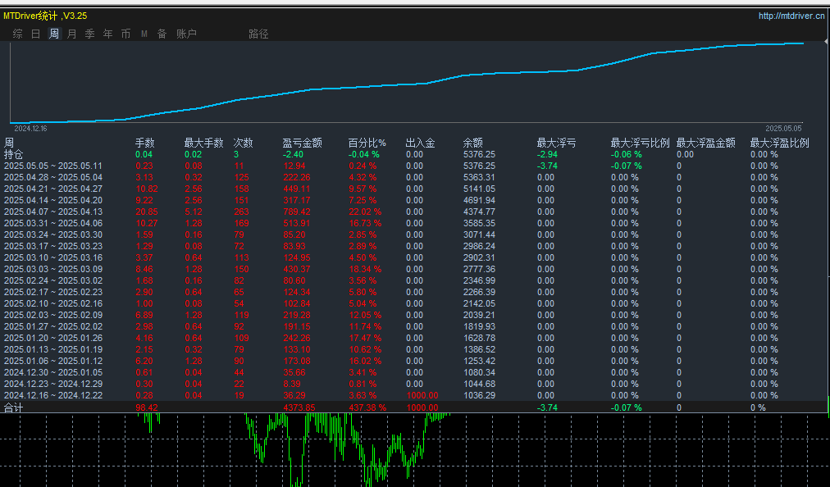
Task: Select the 币 currency tab
Action: (x=125, y=34)
